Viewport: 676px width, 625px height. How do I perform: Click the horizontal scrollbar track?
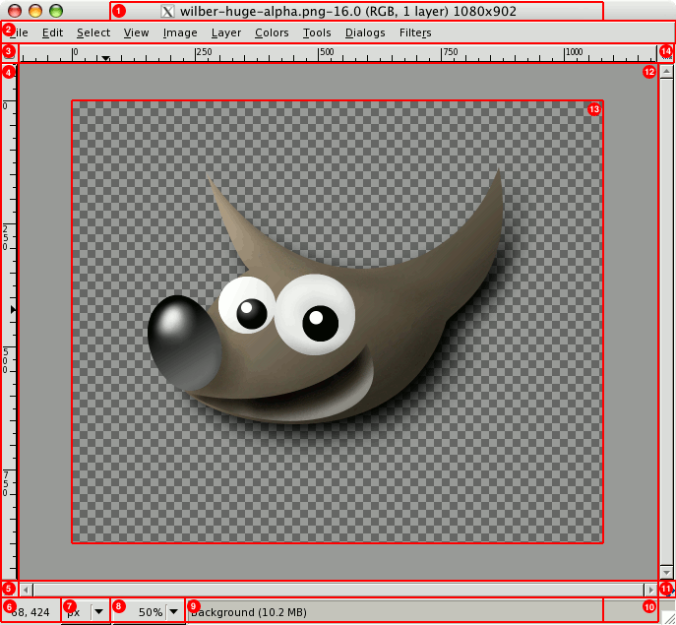coord(335,590)
